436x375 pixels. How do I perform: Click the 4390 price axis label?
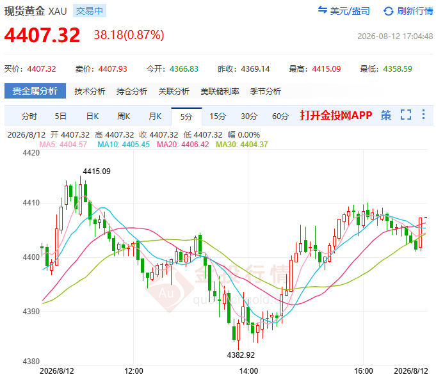coord(31,312)
